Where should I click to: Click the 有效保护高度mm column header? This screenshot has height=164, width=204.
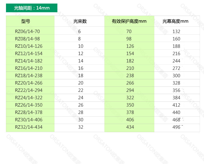pos(129,21)
